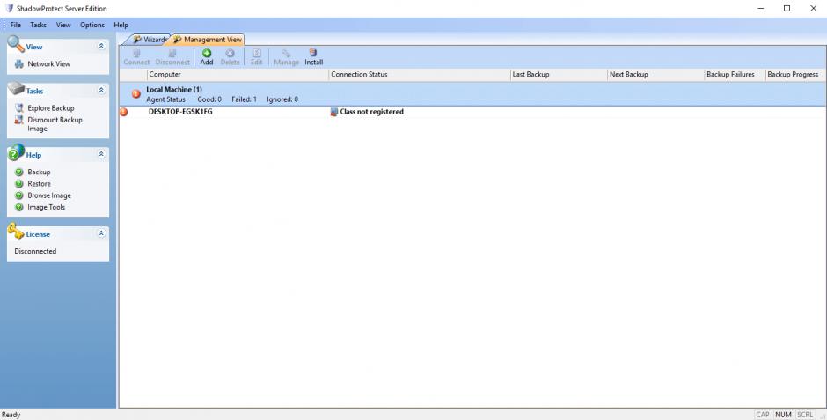Click the Network View icon

19,64
